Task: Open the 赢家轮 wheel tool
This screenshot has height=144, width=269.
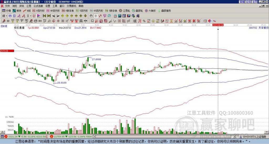Action: [137, 11]
